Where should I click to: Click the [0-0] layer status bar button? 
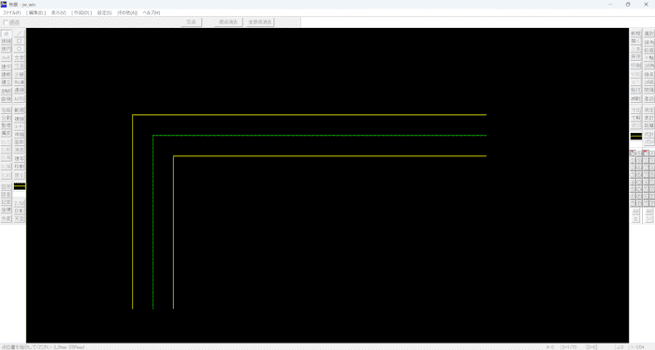(591, 347)
